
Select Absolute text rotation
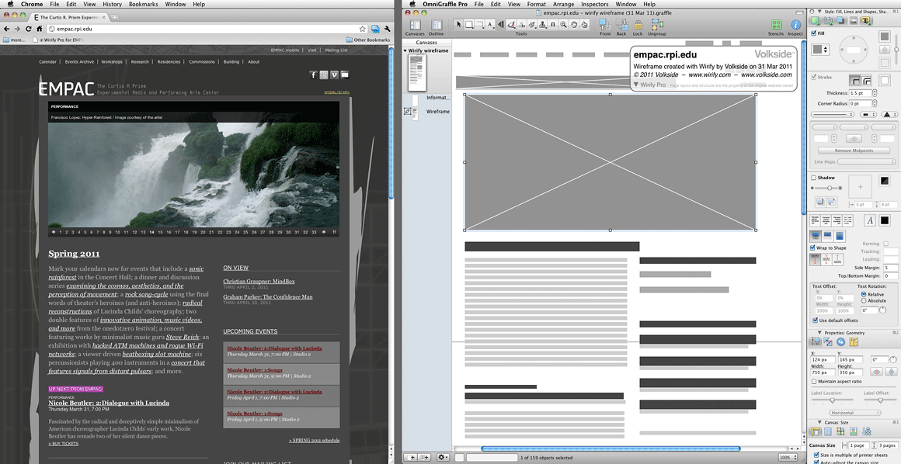[x=864, y=300]
